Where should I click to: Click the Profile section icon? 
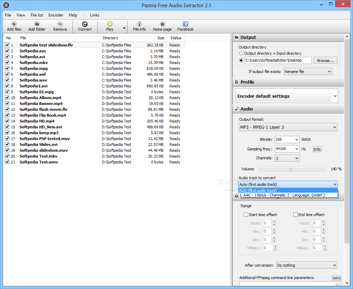click(x=236, y=82)
